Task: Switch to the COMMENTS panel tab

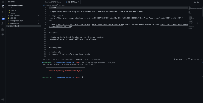Action: pos(96,59)
